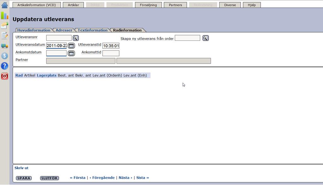Screen dimensions: 323x185
Task: Click the Ankomstdatum input field
Action: pos(56,53)
